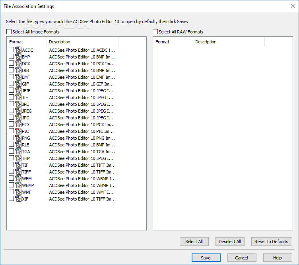This screenshot has width=299, height=265.
Task: Select the RLE format name text
Action: click(25, 145)
